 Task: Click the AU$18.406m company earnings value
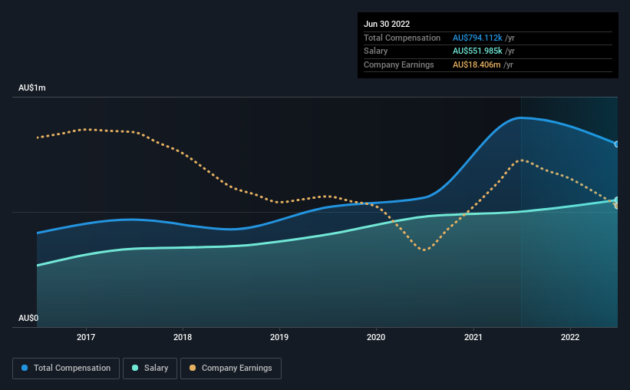477,64
